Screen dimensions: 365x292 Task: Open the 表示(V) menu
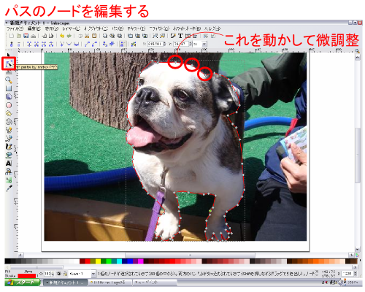(52, 28)
